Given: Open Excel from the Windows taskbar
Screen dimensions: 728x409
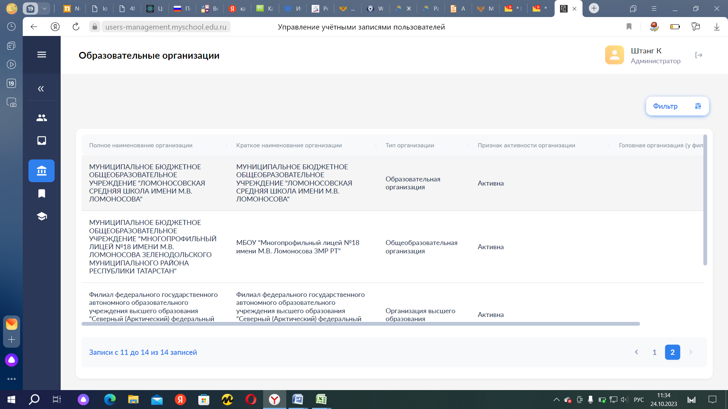Looking at the screenshot, I should [321, 399].
